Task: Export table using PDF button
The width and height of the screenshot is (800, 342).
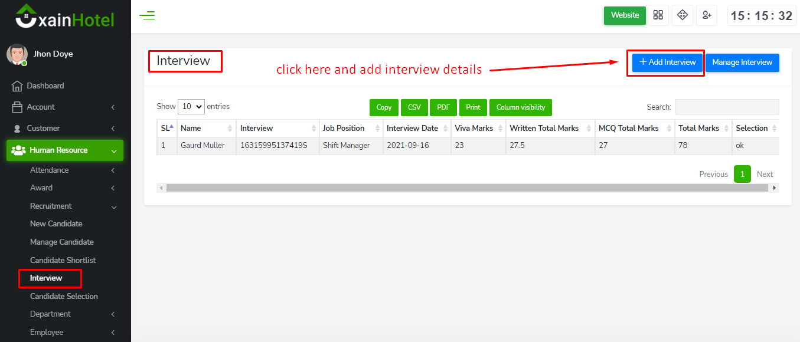Action: point(443,107)
